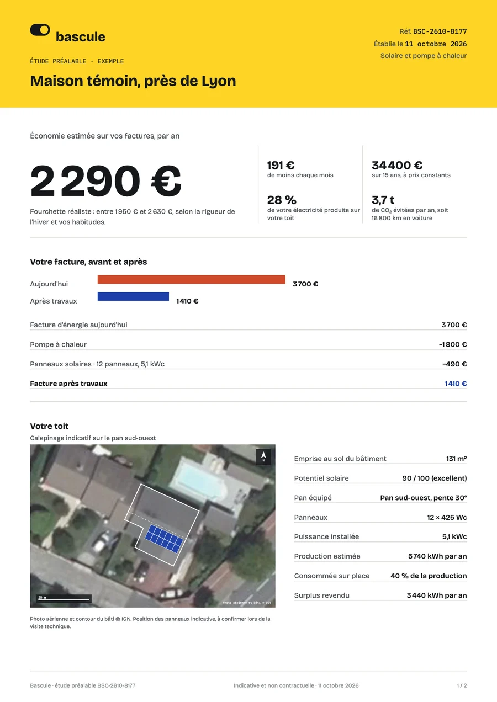Click the title 'Maison témoin, près de Lyon'
This screenshot has height=702, width=497.
pyautogui.click(x=133, y=81)
